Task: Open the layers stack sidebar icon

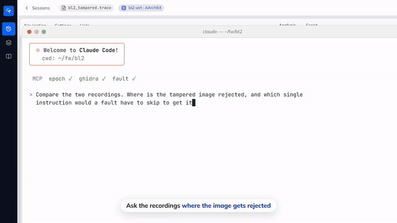Action: click(x=9, y=43)
